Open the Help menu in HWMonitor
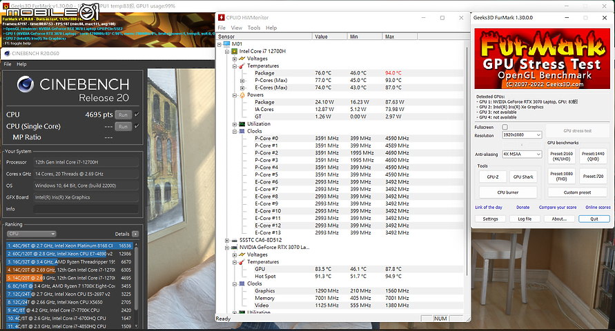Image resolution: width=615 pixels, height=331 pixels. [271, 28]
